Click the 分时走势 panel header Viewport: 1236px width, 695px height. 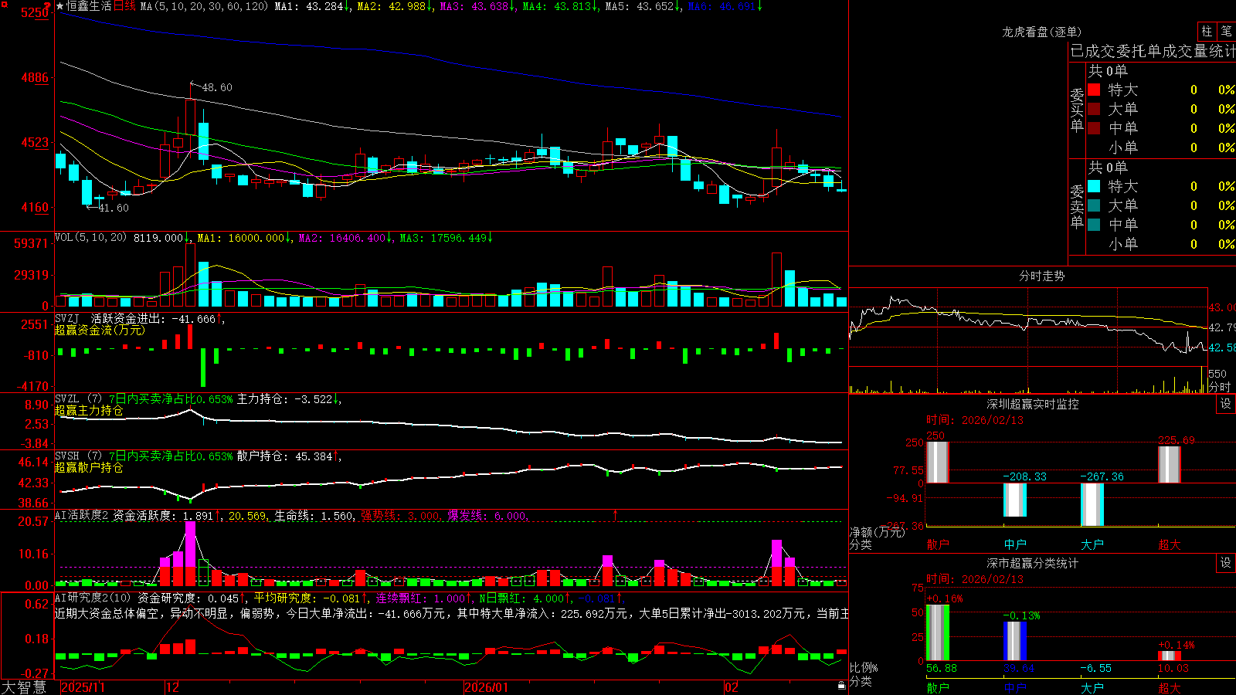click(x=1041, y=276)
